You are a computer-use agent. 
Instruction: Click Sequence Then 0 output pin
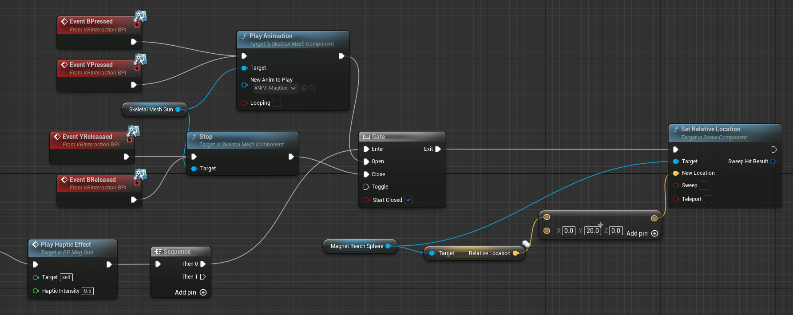203,264
